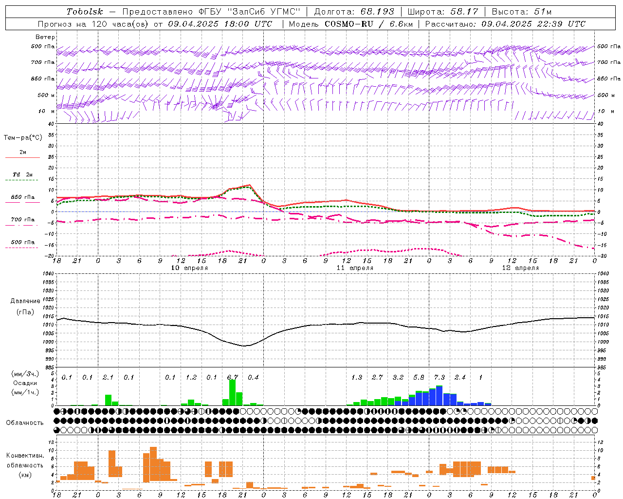
Task: Click the "11 апреля" date label
Action: [x=355, y=268]
